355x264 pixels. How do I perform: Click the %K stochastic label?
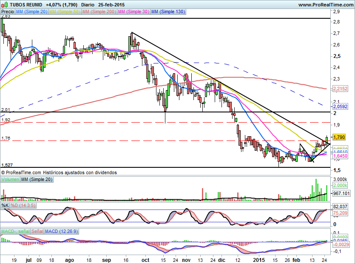tap(5, 206)
